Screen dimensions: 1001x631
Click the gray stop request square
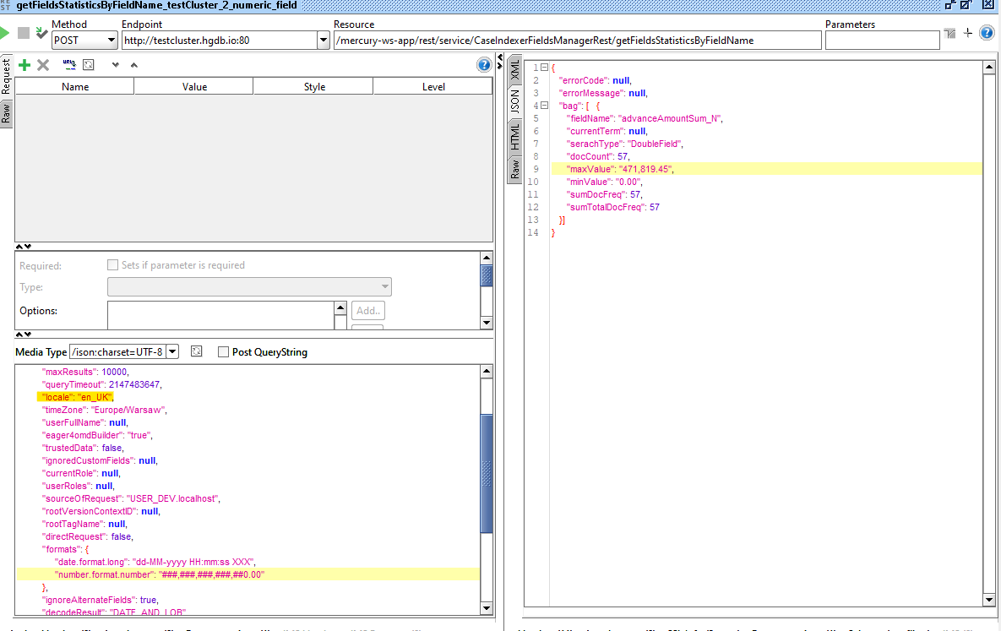24,33
